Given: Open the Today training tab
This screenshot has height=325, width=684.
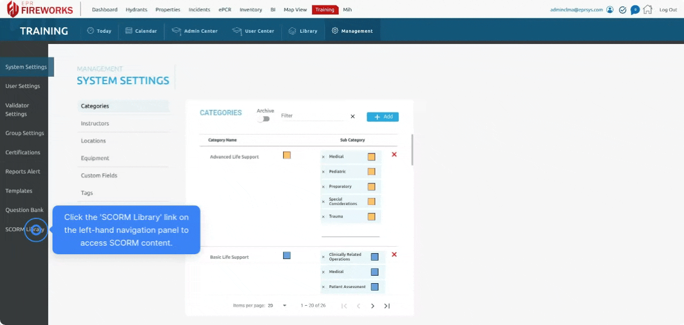Looking at the screenshot, I should pyautogui.click(x=99, y=31).
